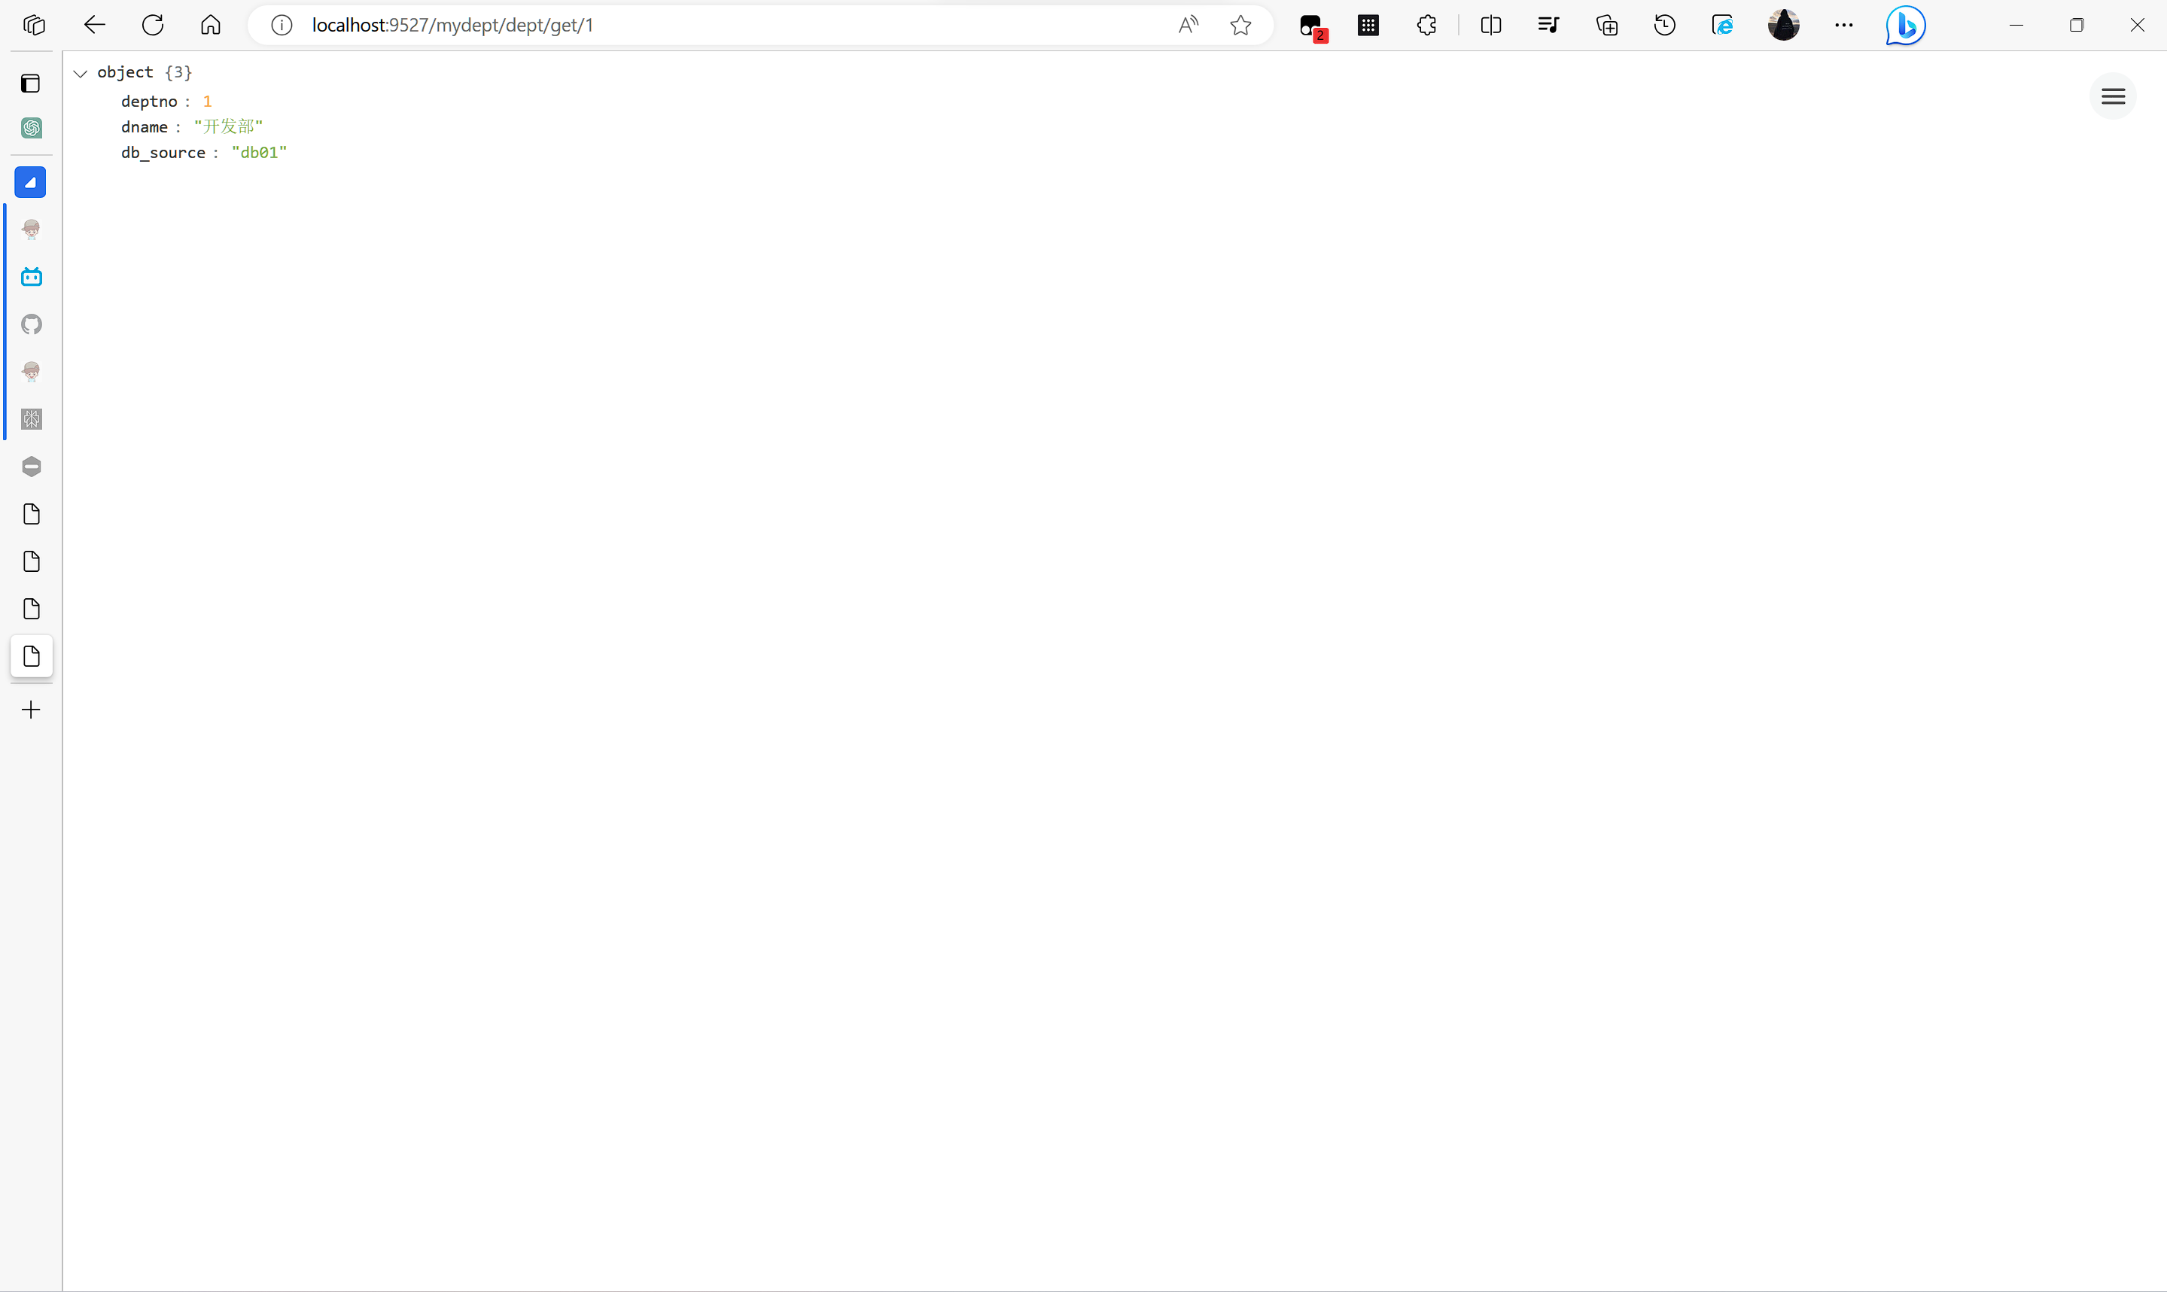Switch to the gray snowflake-pattern tab
2167x1292 pixels.
pos(32,420)
